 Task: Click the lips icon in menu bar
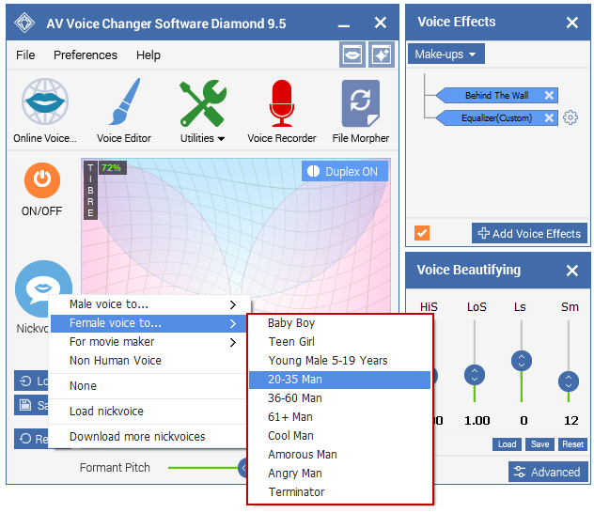click(x=352, y=55)
